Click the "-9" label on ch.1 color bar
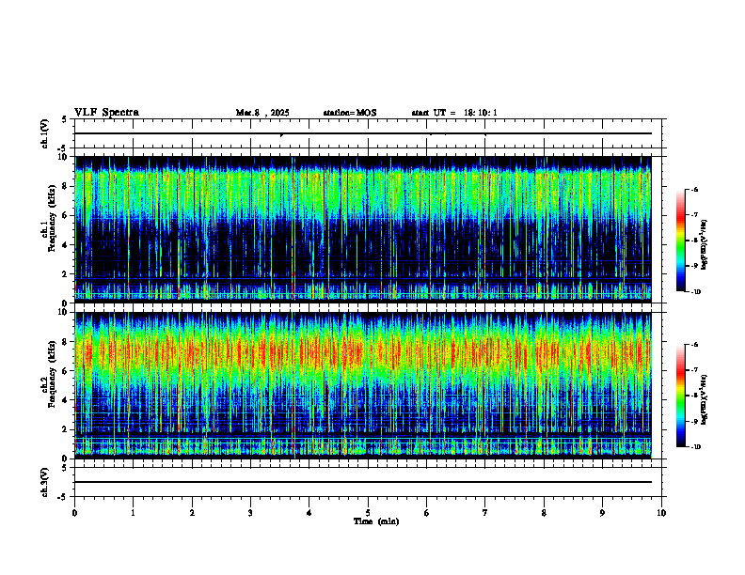 (694, 266)
